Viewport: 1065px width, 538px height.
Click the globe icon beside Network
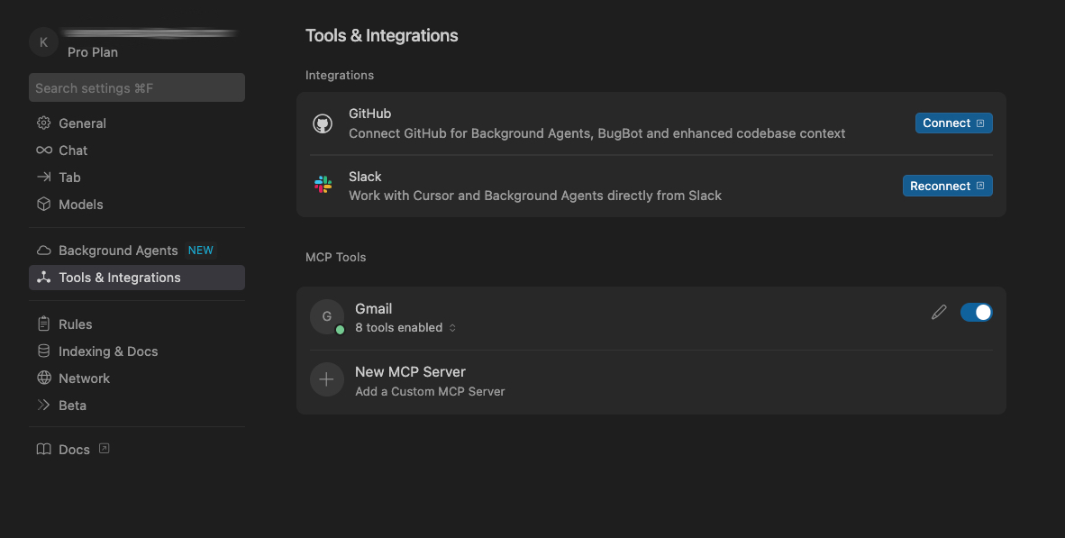pyautogui.click(x=43, y=378)
